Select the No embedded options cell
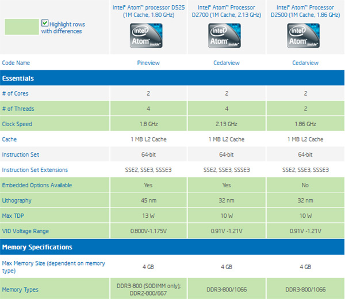 pos(305,186)
